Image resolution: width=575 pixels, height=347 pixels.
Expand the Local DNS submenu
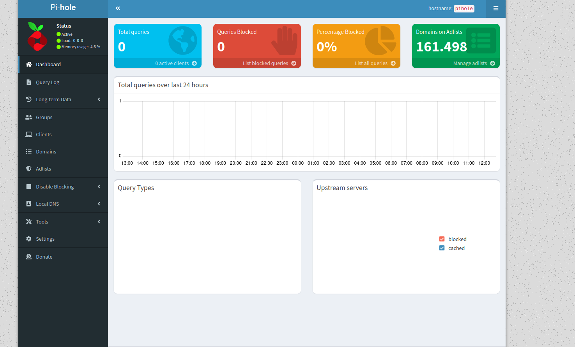pos(99,204)
